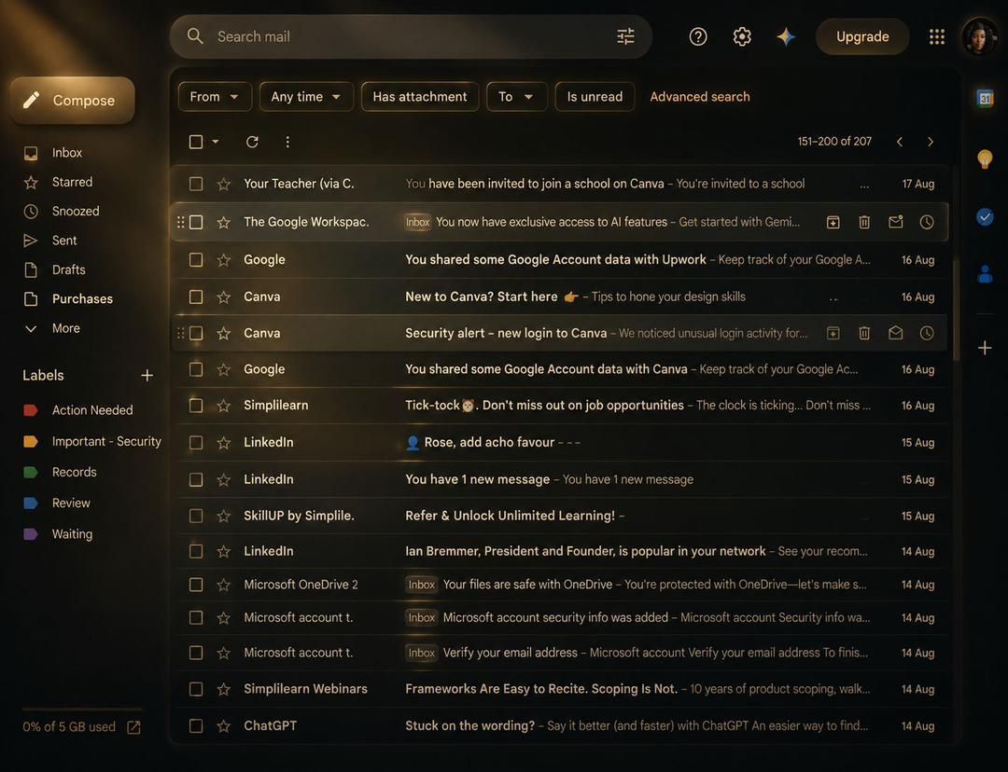
Task: Click the search options filter icon
Action: pos(625,36)
